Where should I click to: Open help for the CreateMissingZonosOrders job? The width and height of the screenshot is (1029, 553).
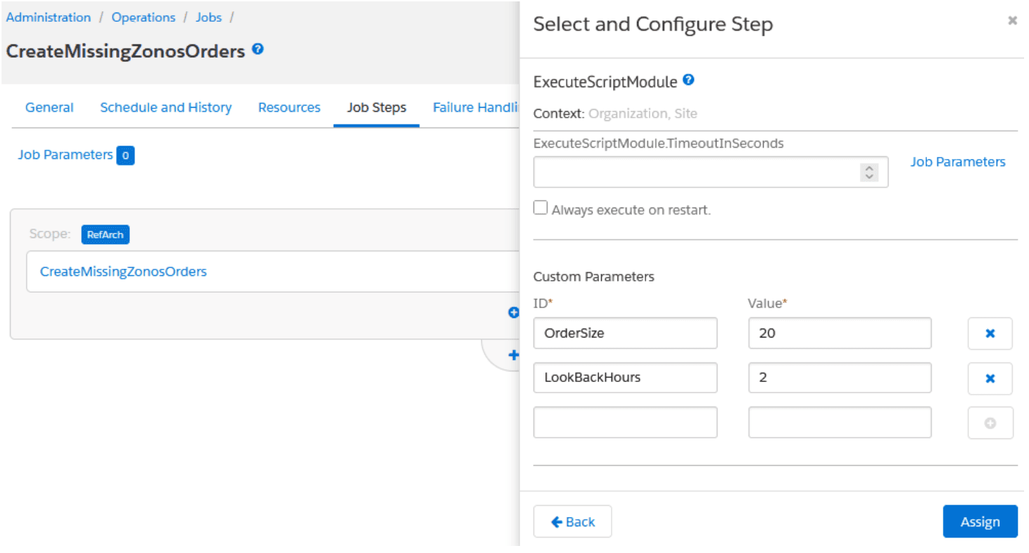coord(258,49)
